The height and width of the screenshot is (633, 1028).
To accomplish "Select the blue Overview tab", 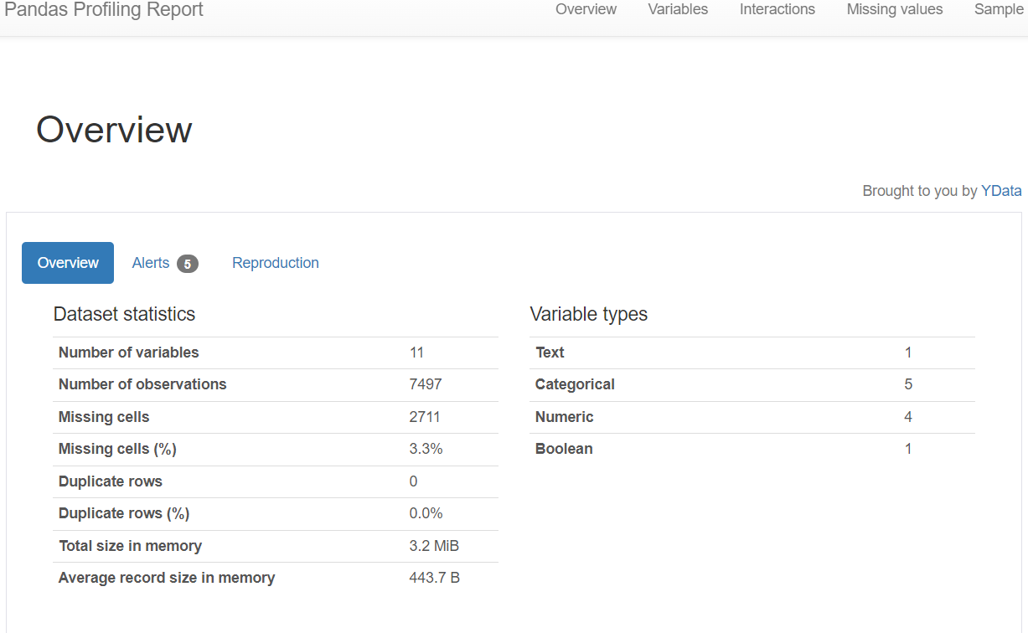I will pos(68,263).
